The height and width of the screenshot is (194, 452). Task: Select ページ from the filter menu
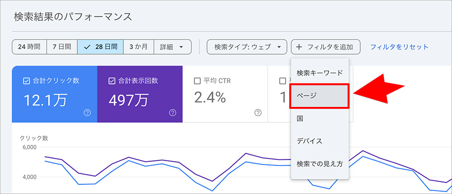[x=319, y=96]
